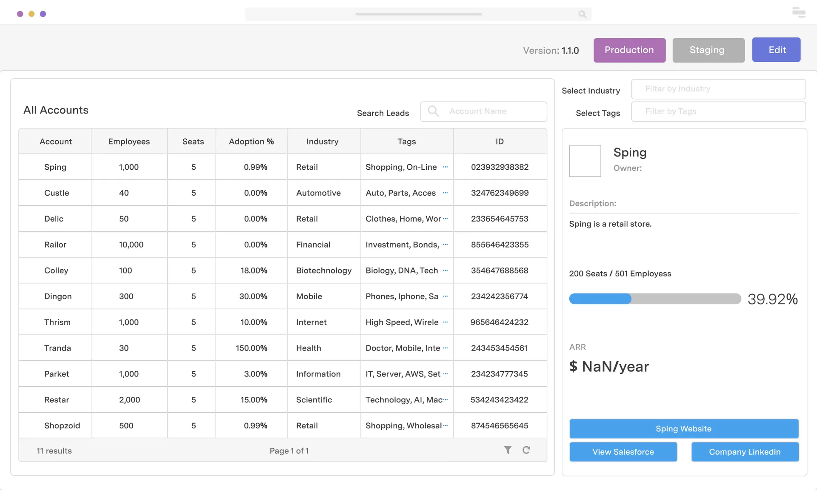Click the Edit button
Screen dimensions: 817x490
coord(776,50)
